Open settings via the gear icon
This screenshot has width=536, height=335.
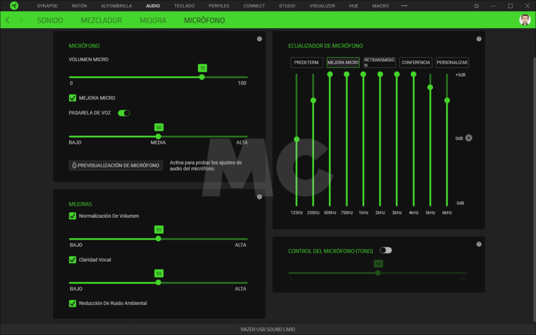tap(477, 6)
